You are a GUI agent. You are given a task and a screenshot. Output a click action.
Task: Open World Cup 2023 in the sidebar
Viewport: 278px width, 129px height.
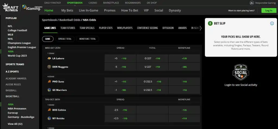[x=17, y=56]
